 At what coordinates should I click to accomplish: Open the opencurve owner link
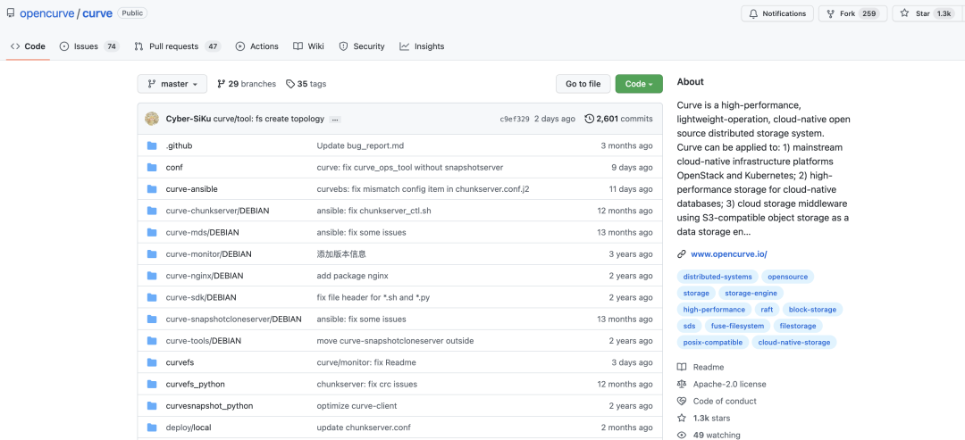point(46,13)
